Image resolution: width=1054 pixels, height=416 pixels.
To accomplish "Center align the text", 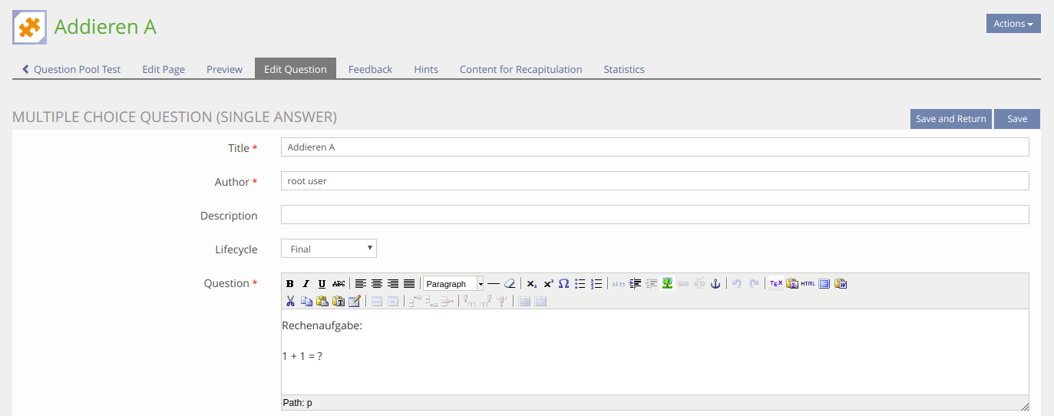I will 377,284.
